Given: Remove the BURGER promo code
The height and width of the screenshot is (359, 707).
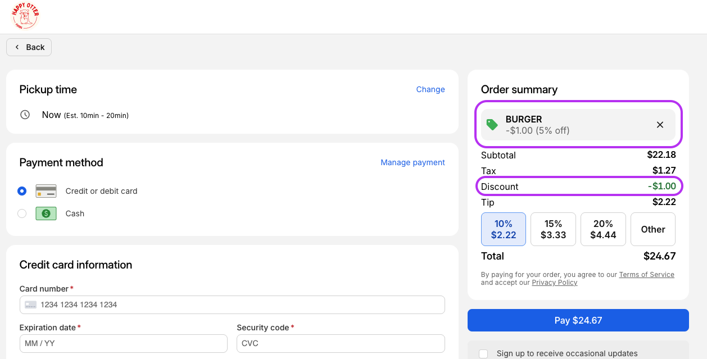Looking at the screenshot, I should click(x=660, y=125).
